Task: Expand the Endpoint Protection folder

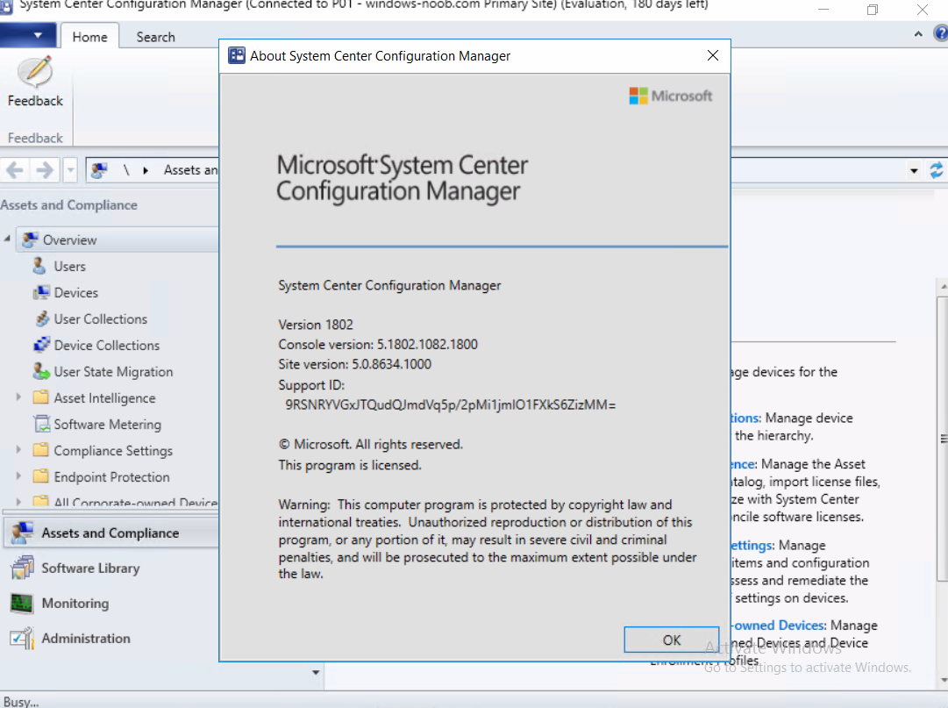Action: [18, 476]
